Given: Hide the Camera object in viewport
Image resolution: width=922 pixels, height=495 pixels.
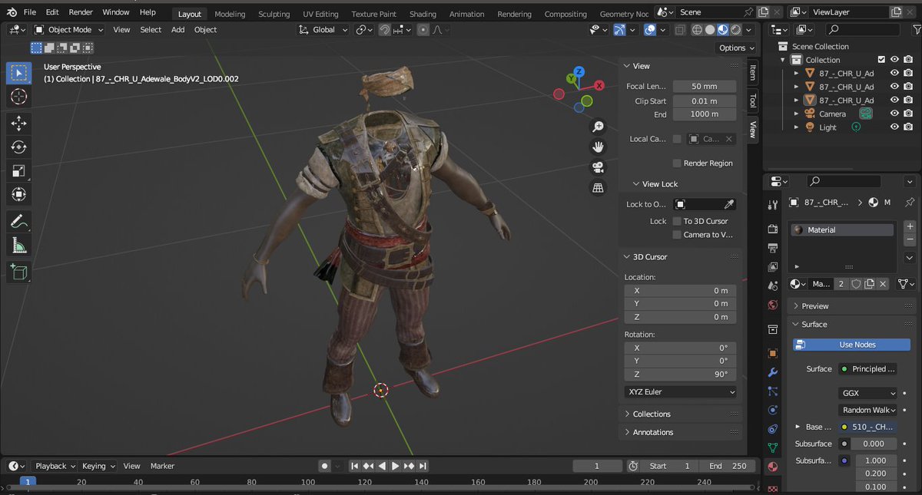Looking at the screenshot, I should pos(894,114).
